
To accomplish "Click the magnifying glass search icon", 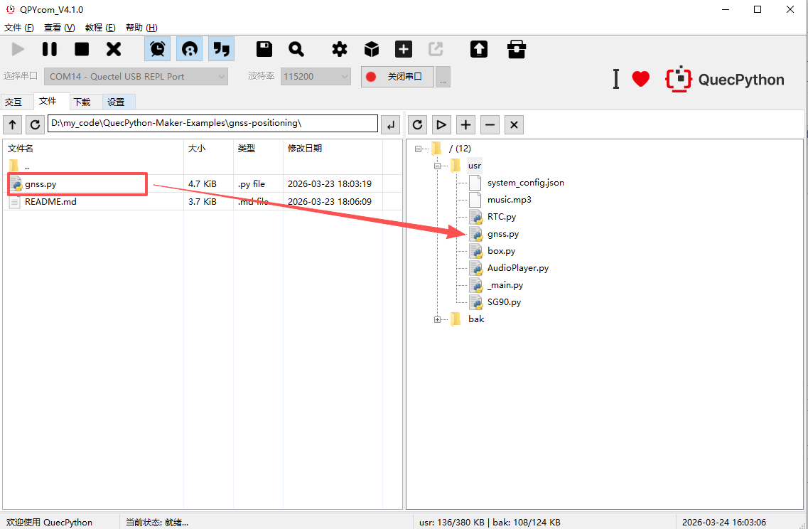I will click(296, 49).
